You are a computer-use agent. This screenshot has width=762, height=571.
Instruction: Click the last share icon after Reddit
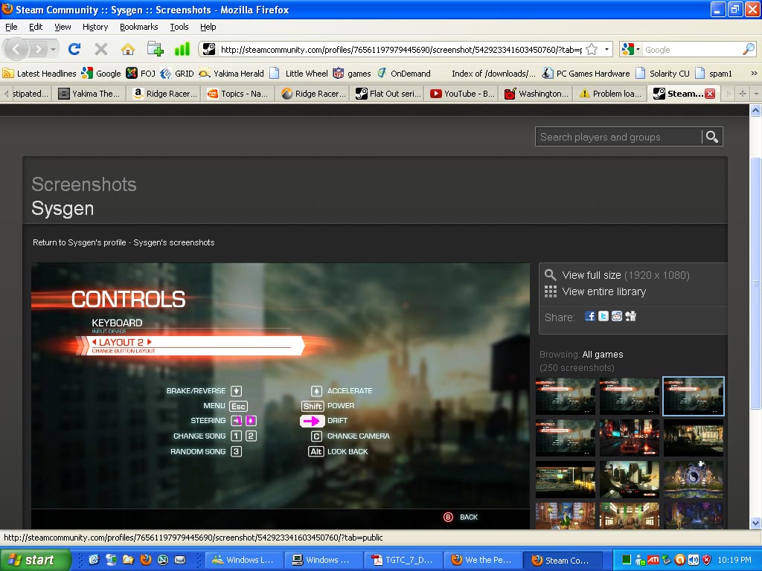(631, 317)
